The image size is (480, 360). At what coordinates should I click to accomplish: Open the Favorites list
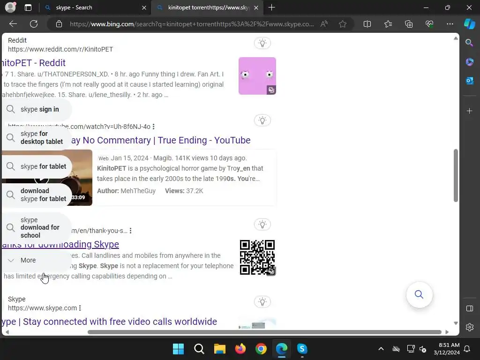[388, 24]
